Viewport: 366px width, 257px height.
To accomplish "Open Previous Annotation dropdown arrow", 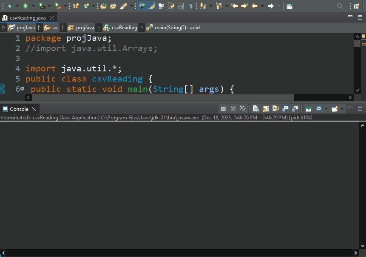I will (227, 6).
